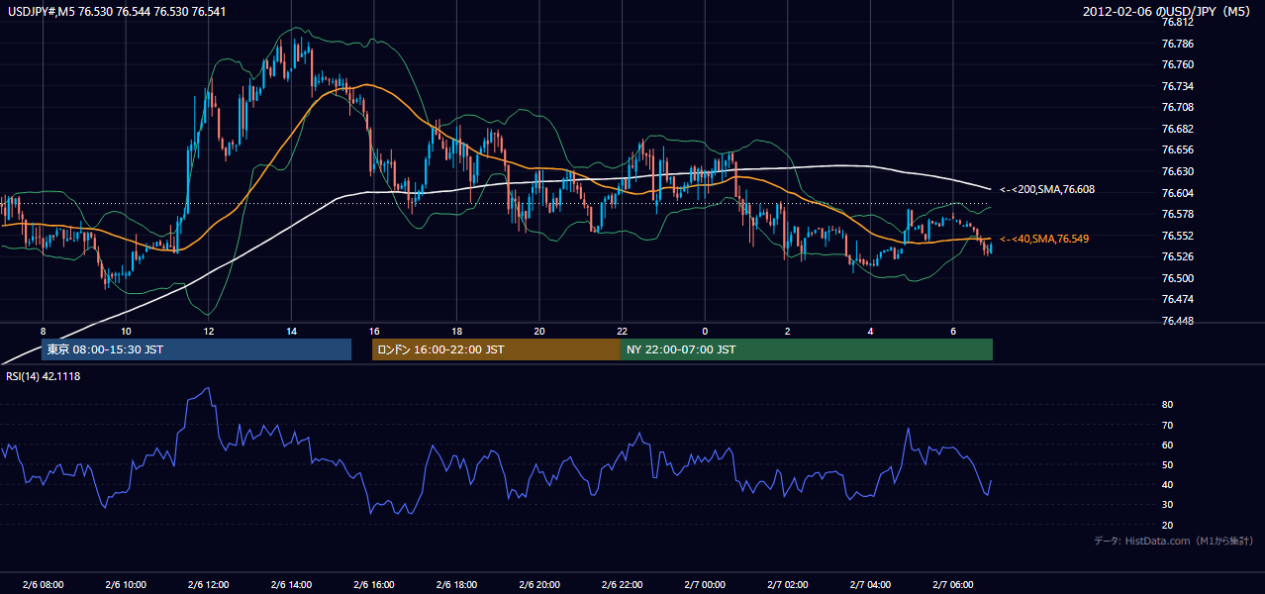Viewport: 1265px width, 594px height.
Task: Click RSI scale value 60
Action: [x=1167, y=445]
